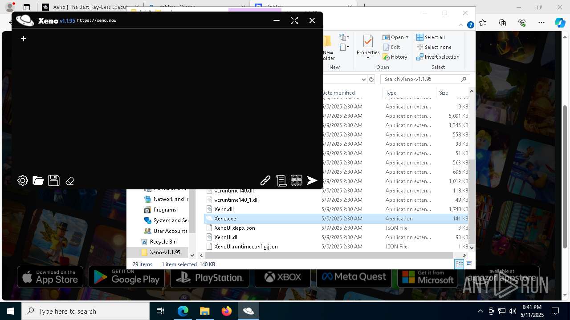Switch to large icons view in status bar
Viewport: 570px width, 320px height.
468,264
